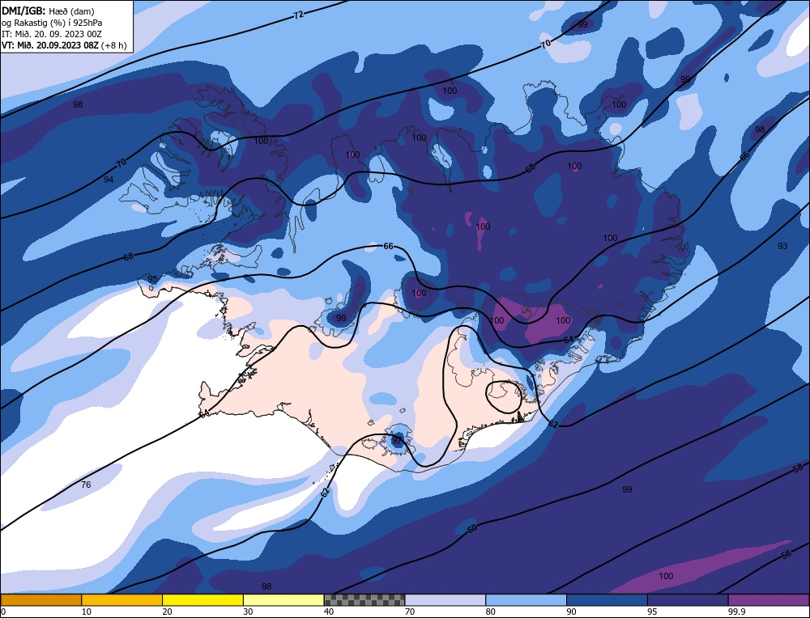This screenshot has height=618, width=810.
Task: Click the '20' tick label in the legend
Action: [x=167, y=612]
